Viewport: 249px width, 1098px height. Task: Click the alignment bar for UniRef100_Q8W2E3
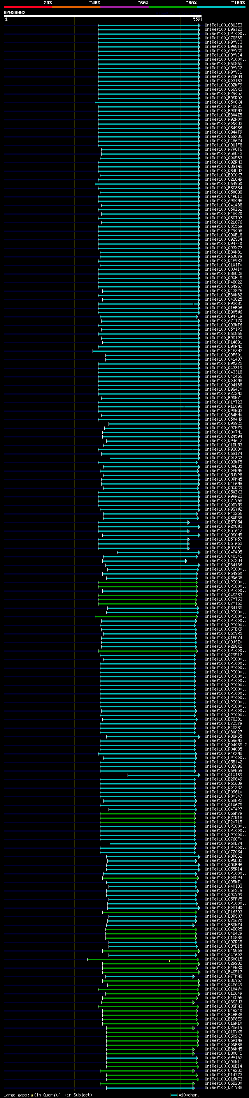149,25
